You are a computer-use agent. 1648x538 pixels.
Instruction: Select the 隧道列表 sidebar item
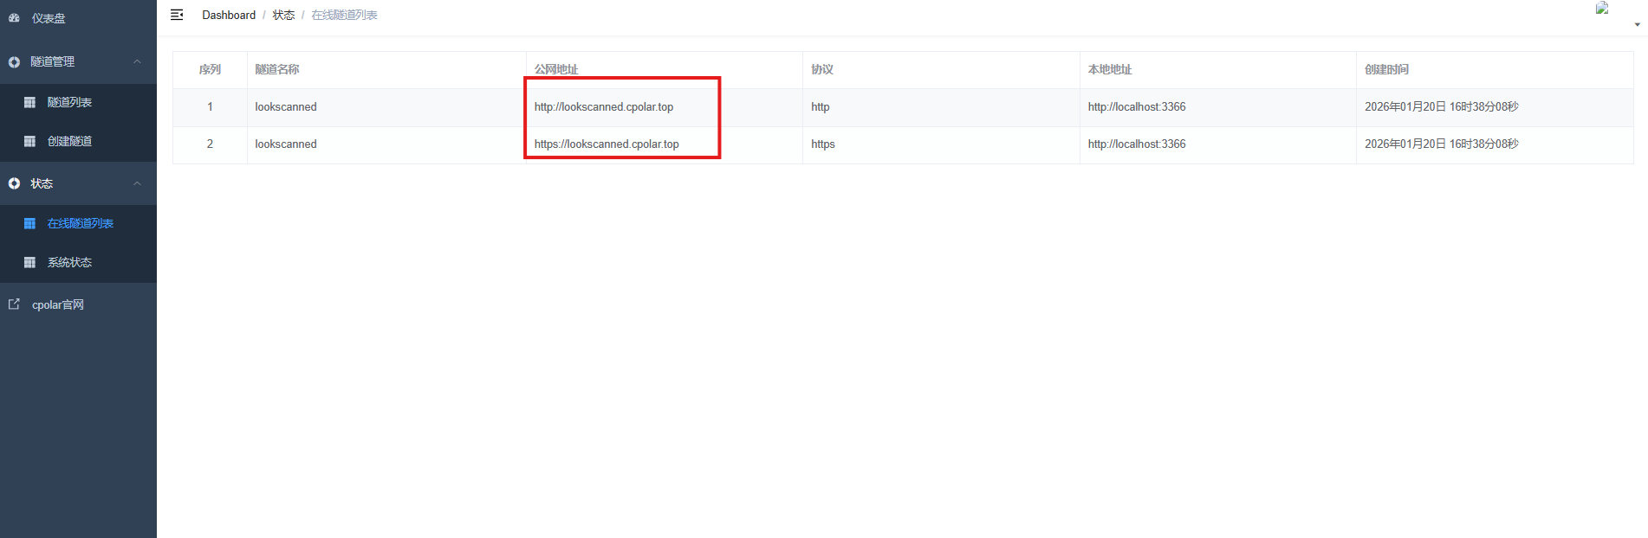[69, 102]
